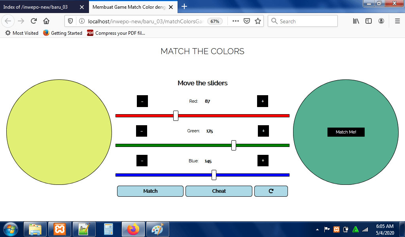Image resolution: width=405 pixels, height=237 pixels.
Task: Click into the Search box
Action: (x=303, y=21)
